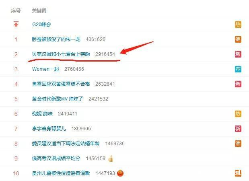This screenshot has width=249, height=181.
Task: Open 贝克汉姆和小七看台上亲吻 topic
Action: pos(61,54)
